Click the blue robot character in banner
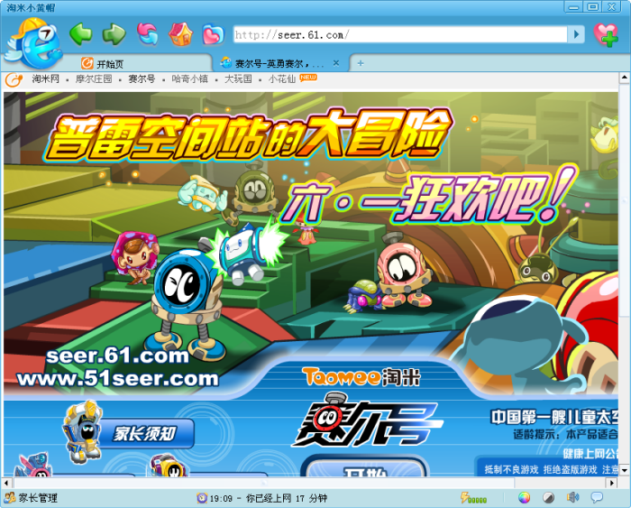The height and width of the screenshot is (508, 631). [187, 302]
